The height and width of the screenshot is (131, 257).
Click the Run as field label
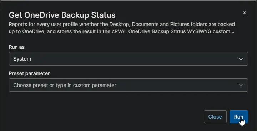16,47
